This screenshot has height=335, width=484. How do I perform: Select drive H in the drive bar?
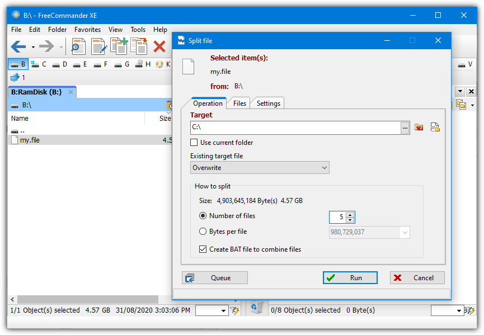click(143, 64)
